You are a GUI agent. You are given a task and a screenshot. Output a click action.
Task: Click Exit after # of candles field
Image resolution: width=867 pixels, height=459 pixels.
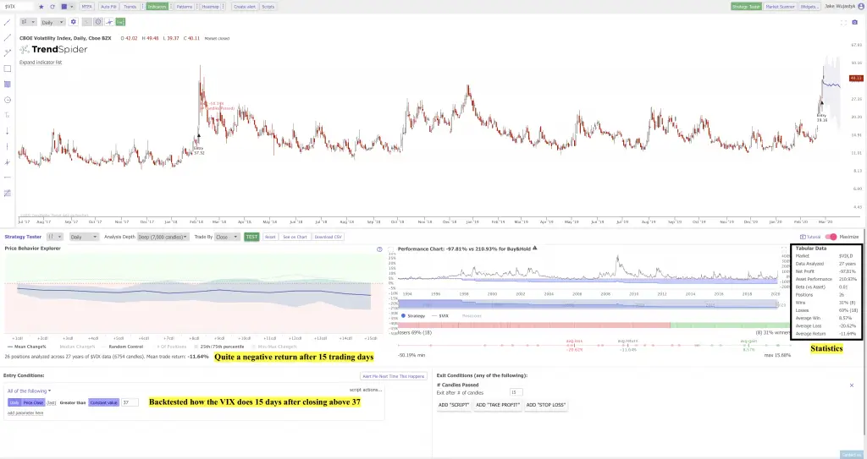tap(516, 393)
